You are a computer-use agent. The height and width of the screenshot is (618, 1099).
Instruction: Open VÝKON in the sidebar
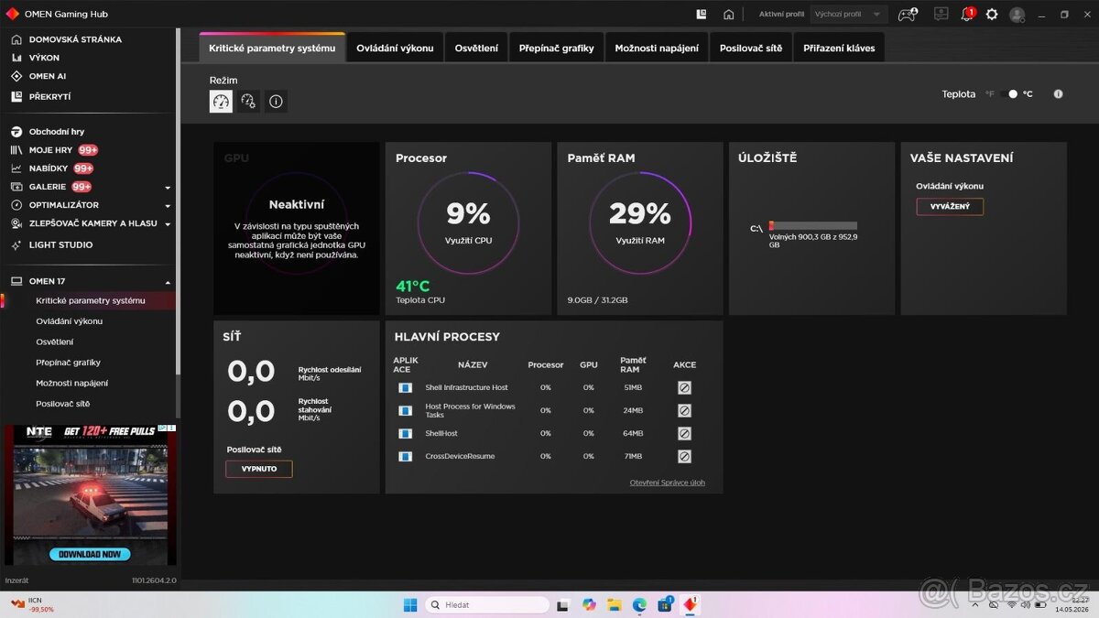(44, 58)
